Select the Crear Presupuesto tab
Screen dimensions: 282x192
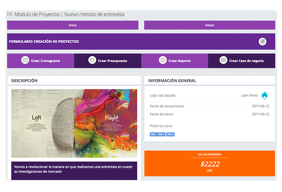point(108,61)
